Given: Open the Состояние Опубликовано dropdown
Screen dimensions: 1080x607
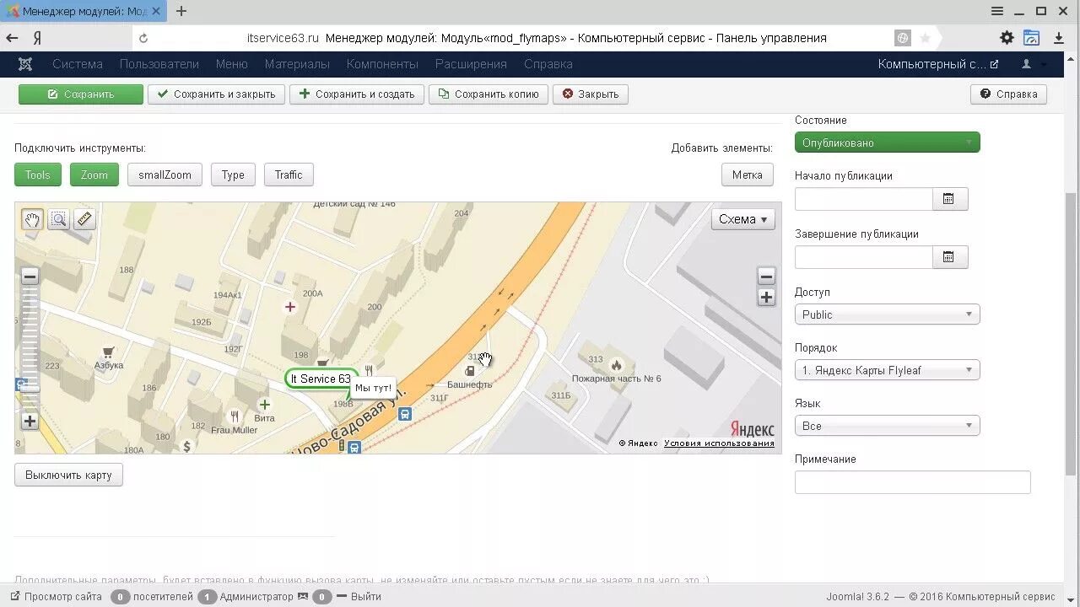Looking at the screenshot, I should point(888,142).
